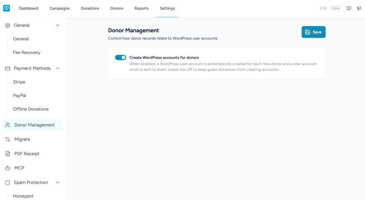Click the Payment Methods header label

[x=32, y=68]
